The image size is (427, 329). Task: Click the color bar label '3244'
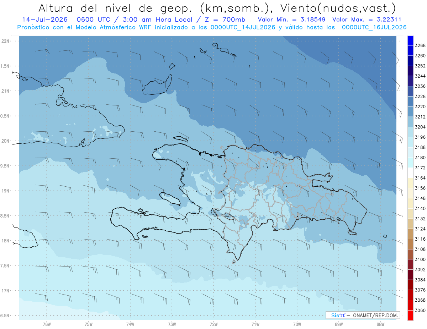pyautogui.click(x=420, y=76)
